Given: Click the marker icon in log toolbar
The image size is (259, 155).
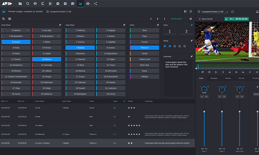Looking at the screenshot, I should (157, 19).
